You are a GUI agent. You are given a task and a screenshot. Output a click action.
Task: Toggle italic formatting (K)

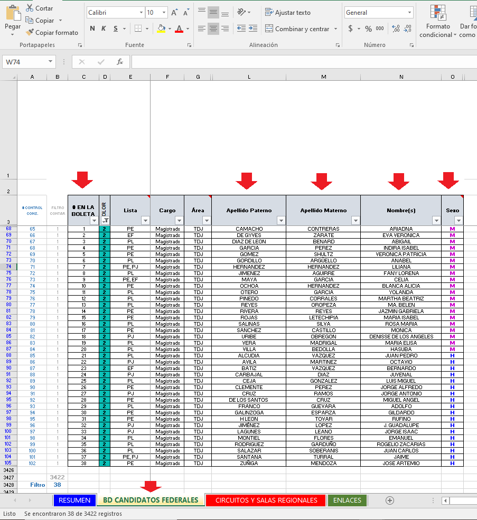pyautogui.click(x=104, y=29)
